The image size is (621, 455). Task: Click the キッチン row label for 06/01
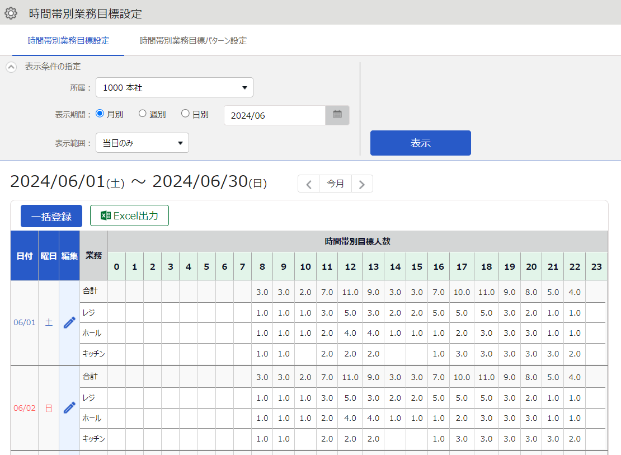93,354
